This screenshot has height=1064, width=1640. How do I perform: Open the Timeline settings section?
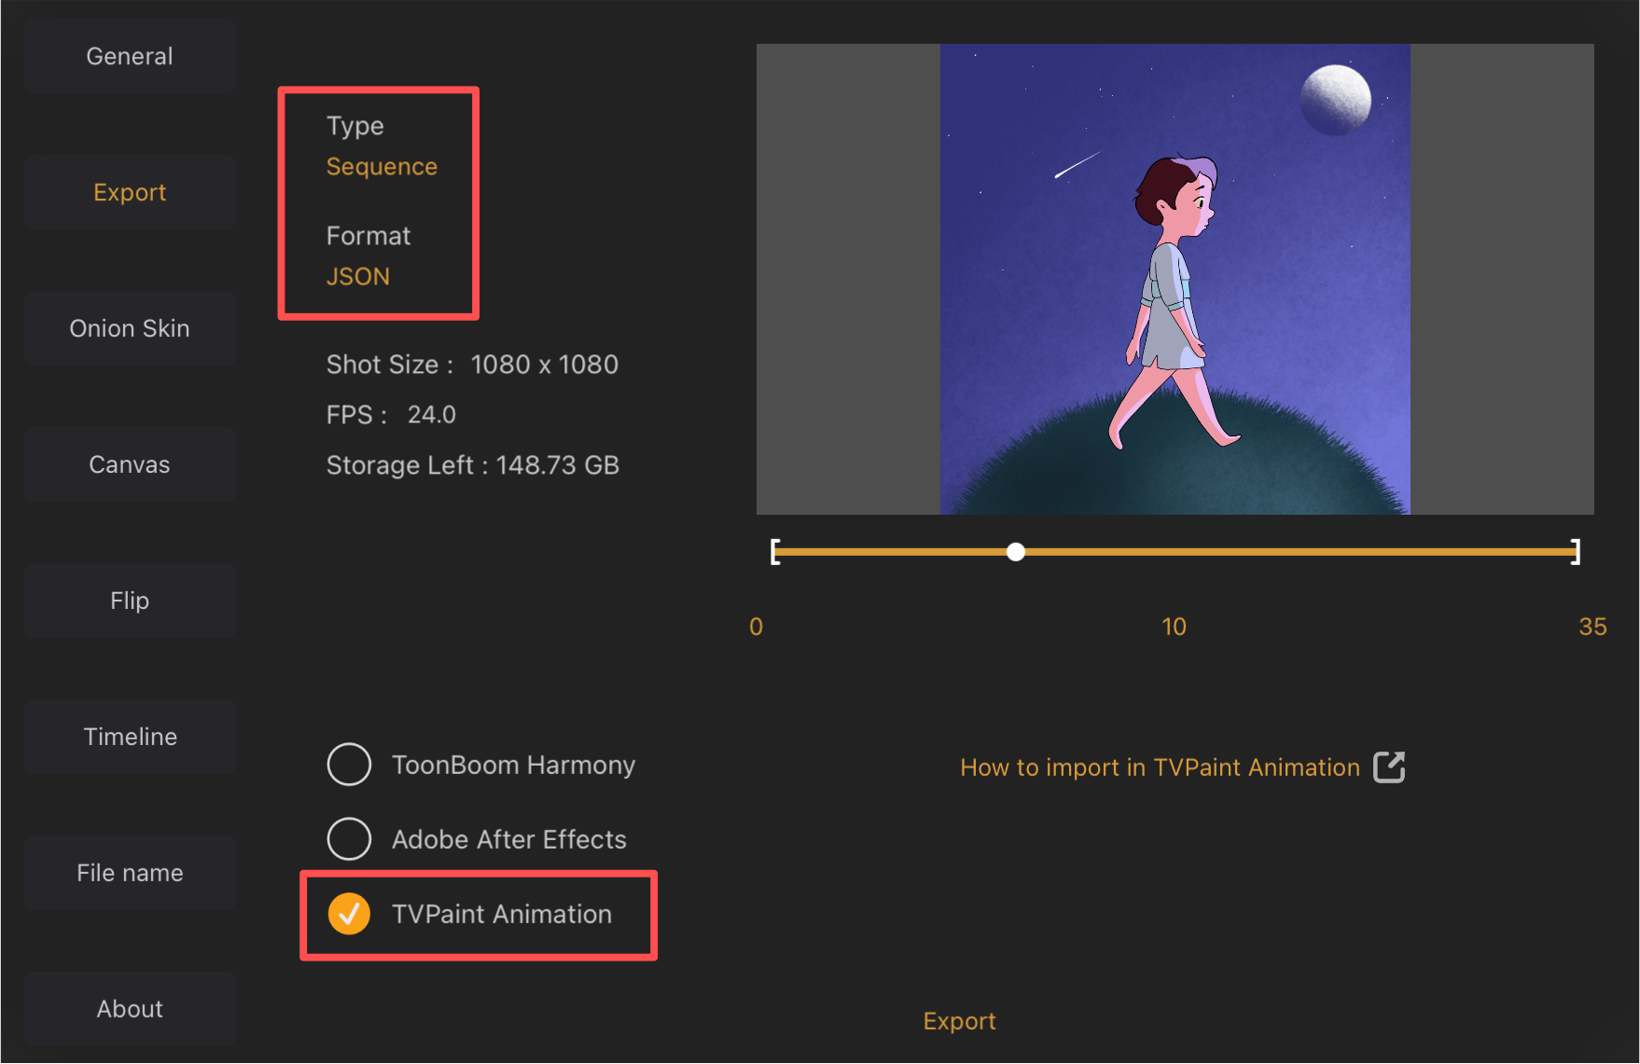[129, 736]
